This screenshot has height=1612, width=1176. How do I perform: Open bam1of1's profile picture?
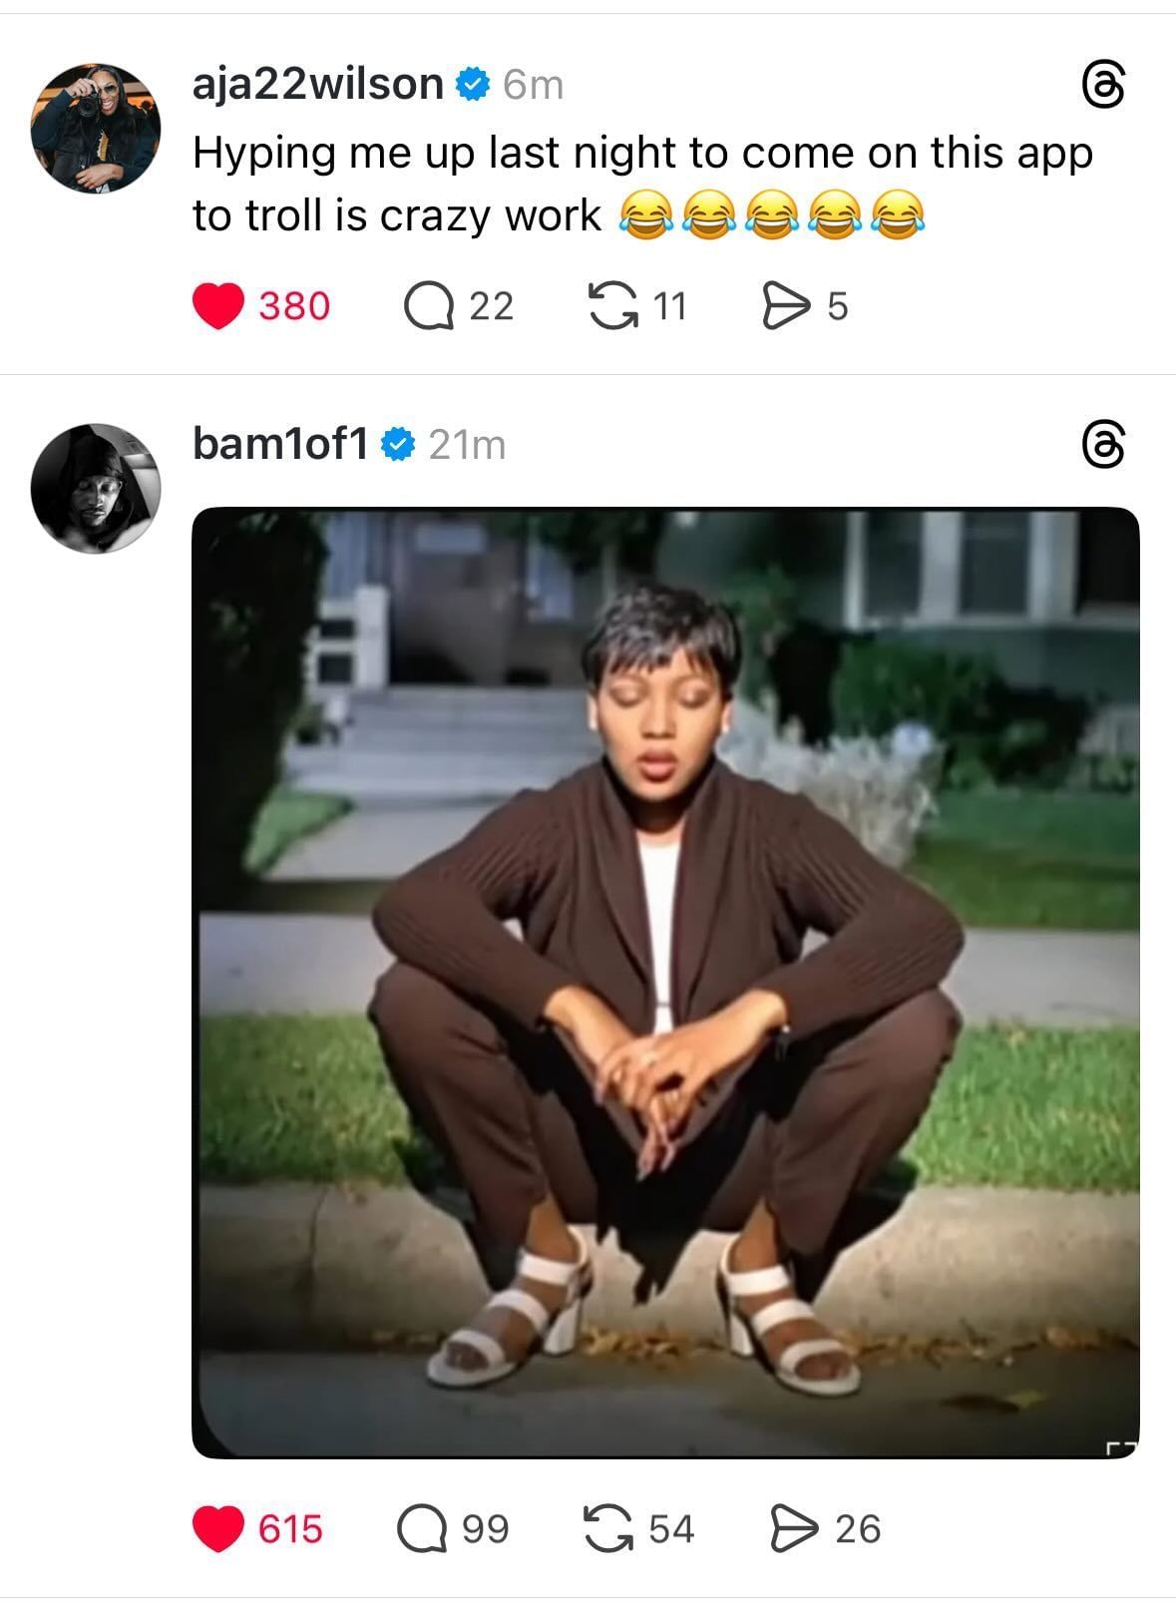click(x=96, y=488)
